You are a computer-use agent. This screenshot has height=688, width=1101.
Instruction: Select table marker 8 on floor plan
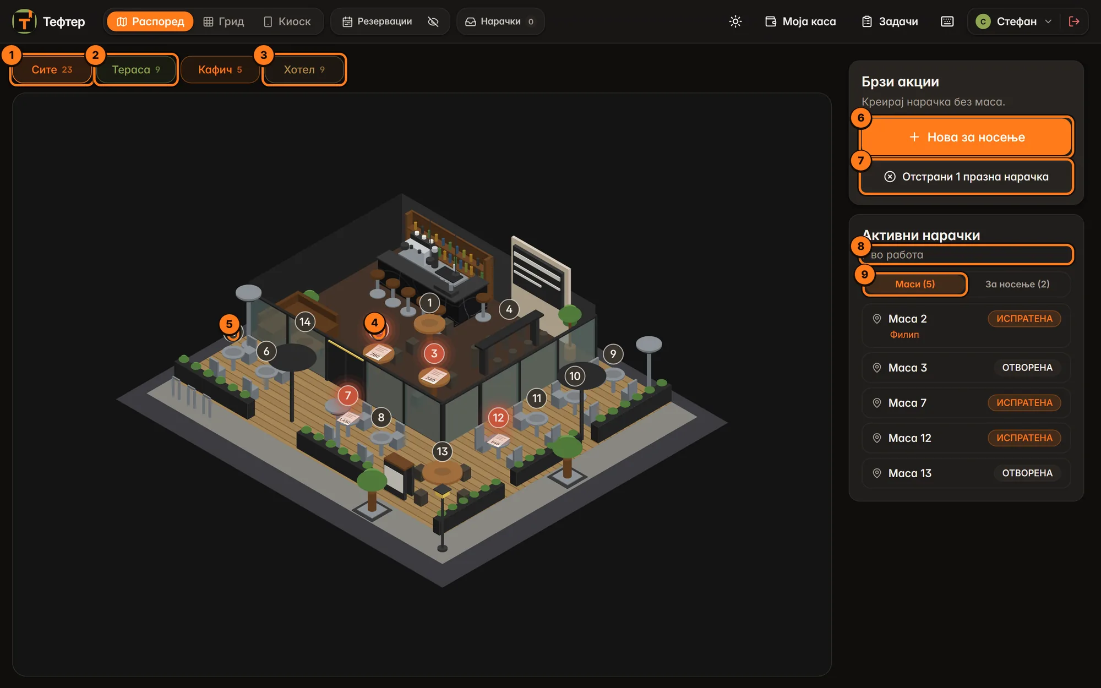click(381, 417)
